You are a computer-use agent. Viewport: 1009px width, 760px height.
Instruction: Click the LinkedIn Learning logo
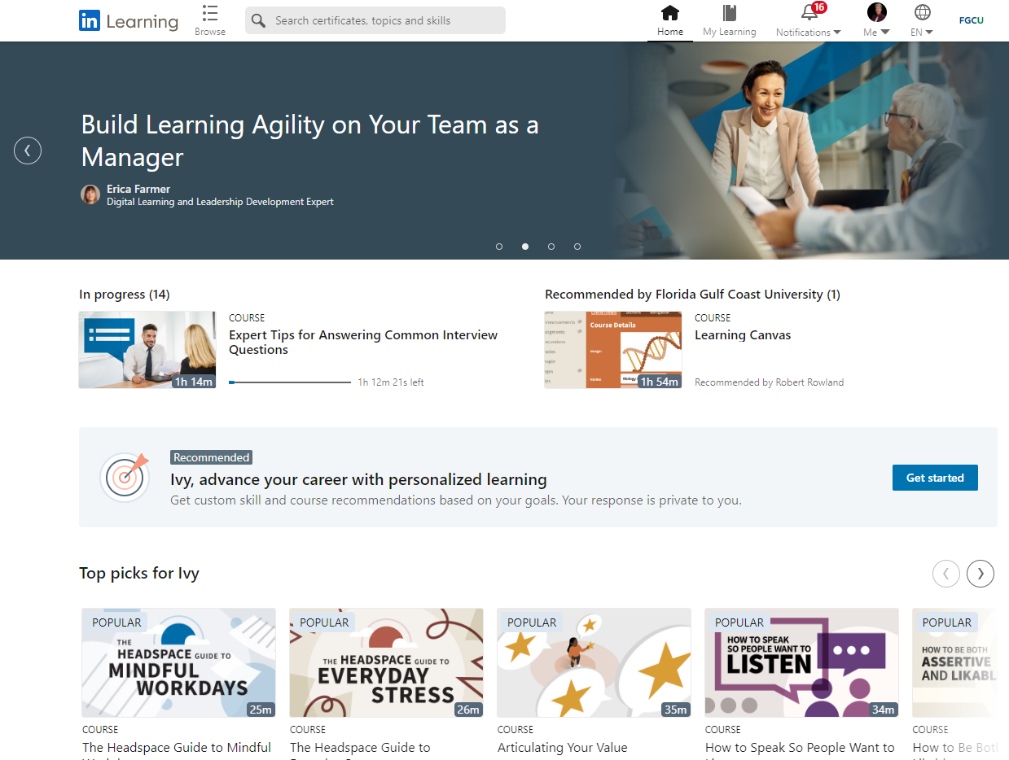click(x=128, y=21)
